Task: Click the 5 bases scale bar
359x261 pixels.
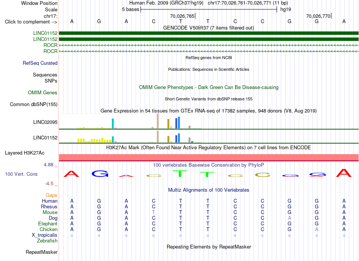Action: click(x=209, y=9)
